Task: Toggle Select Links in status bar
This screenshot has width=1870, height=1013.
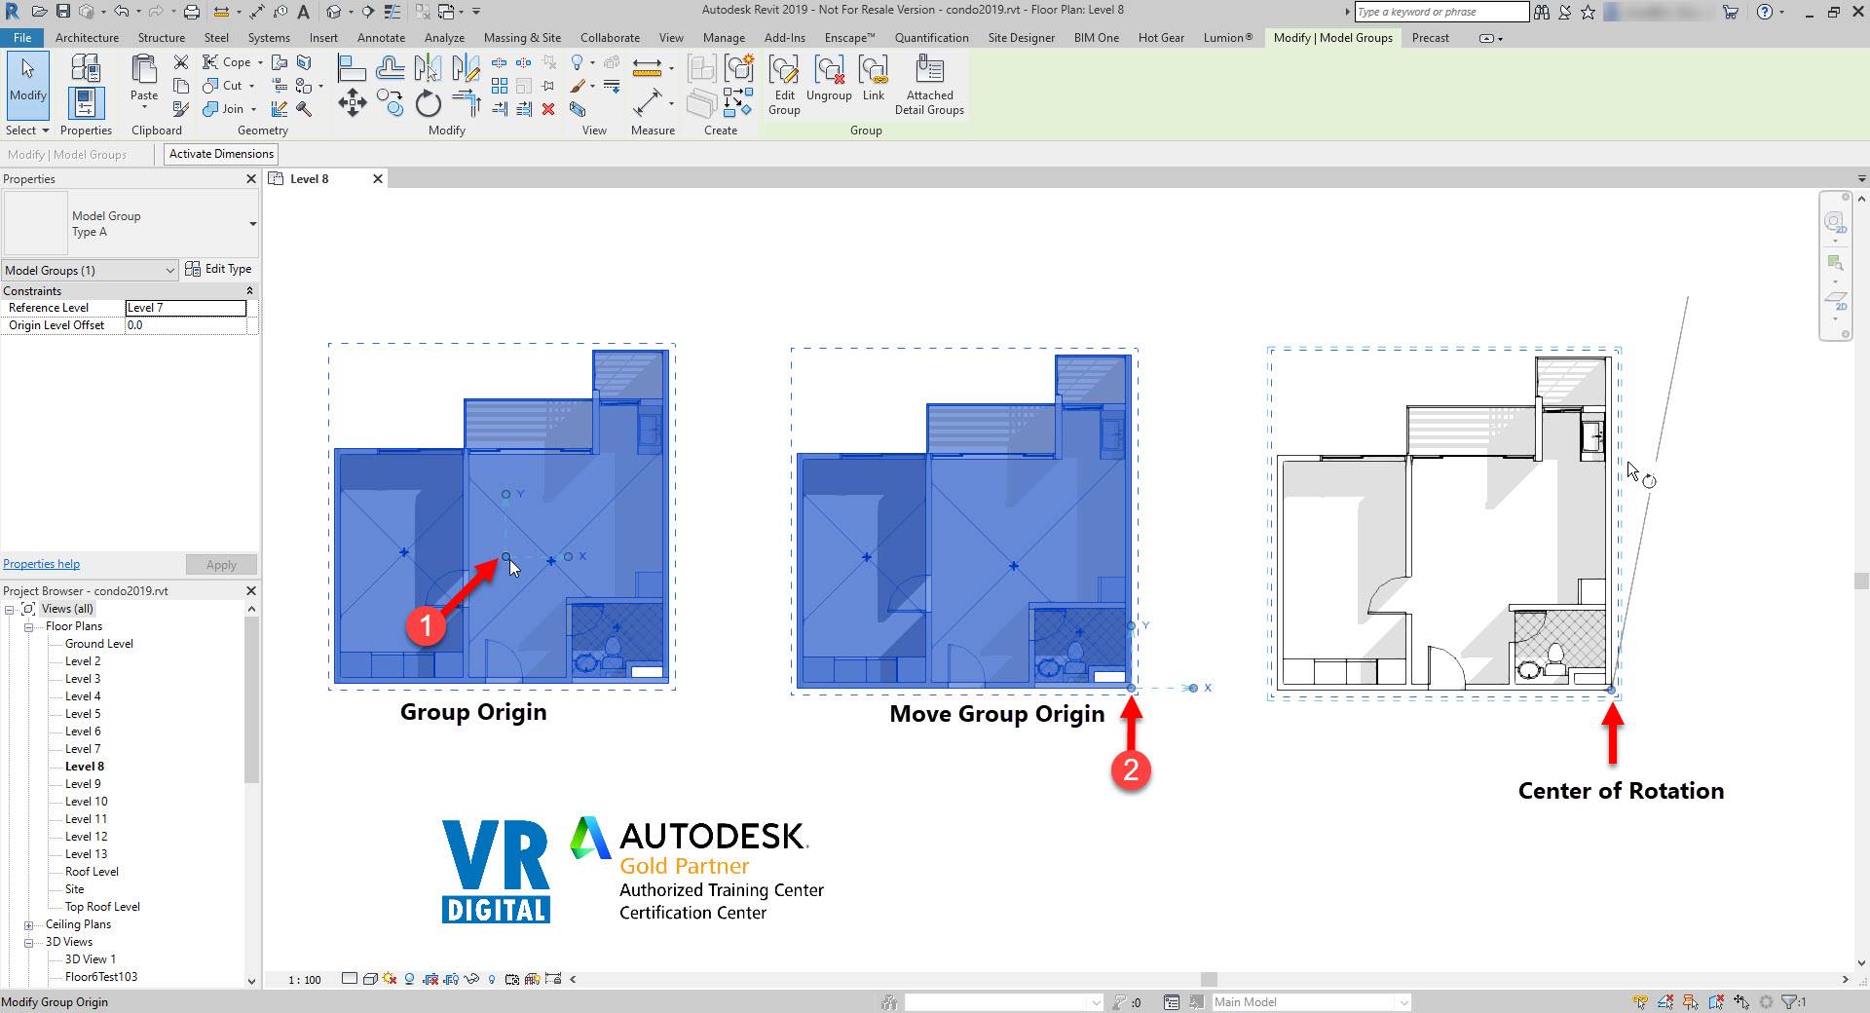Action: click(1641, 1001)
